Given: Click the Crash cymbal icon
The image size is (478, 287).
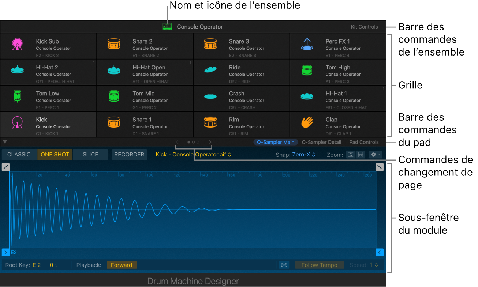Looking at the screenshot, I should pyautogui.click(x=210, y=96).
